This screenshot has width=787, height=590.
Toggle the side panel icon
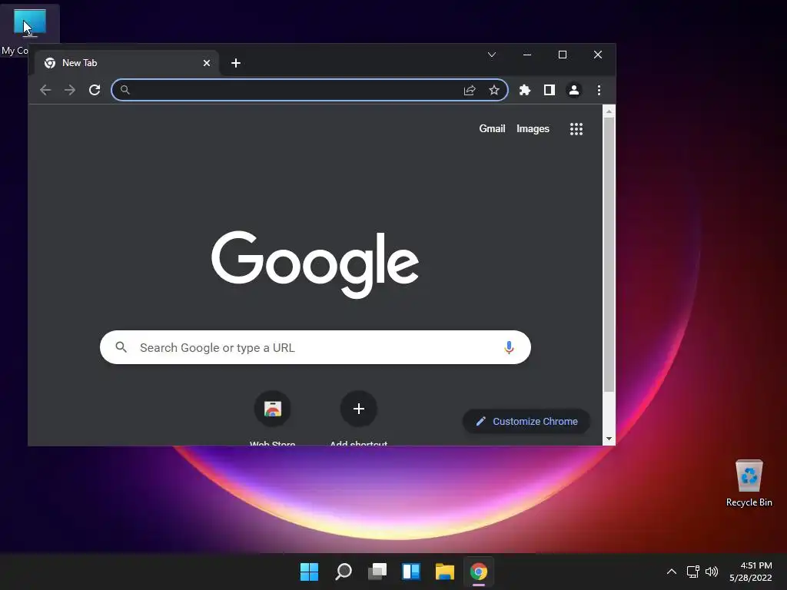point(549,90)
